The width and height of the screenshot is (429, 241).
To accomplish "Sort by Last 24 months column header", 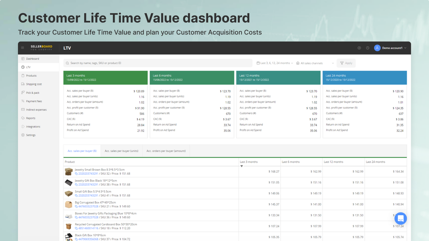I will click(385, 162).
